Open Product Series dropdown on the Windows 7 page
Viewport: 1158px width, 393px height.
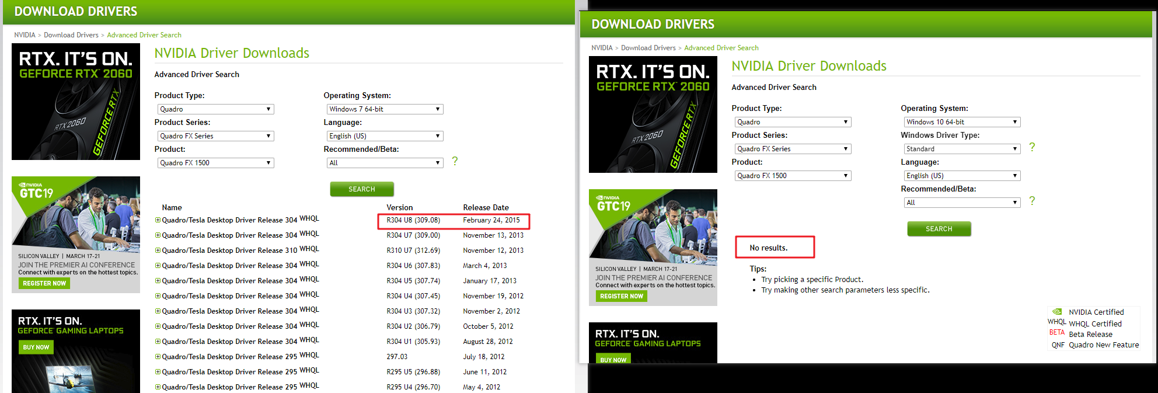[x=215, y=136]
